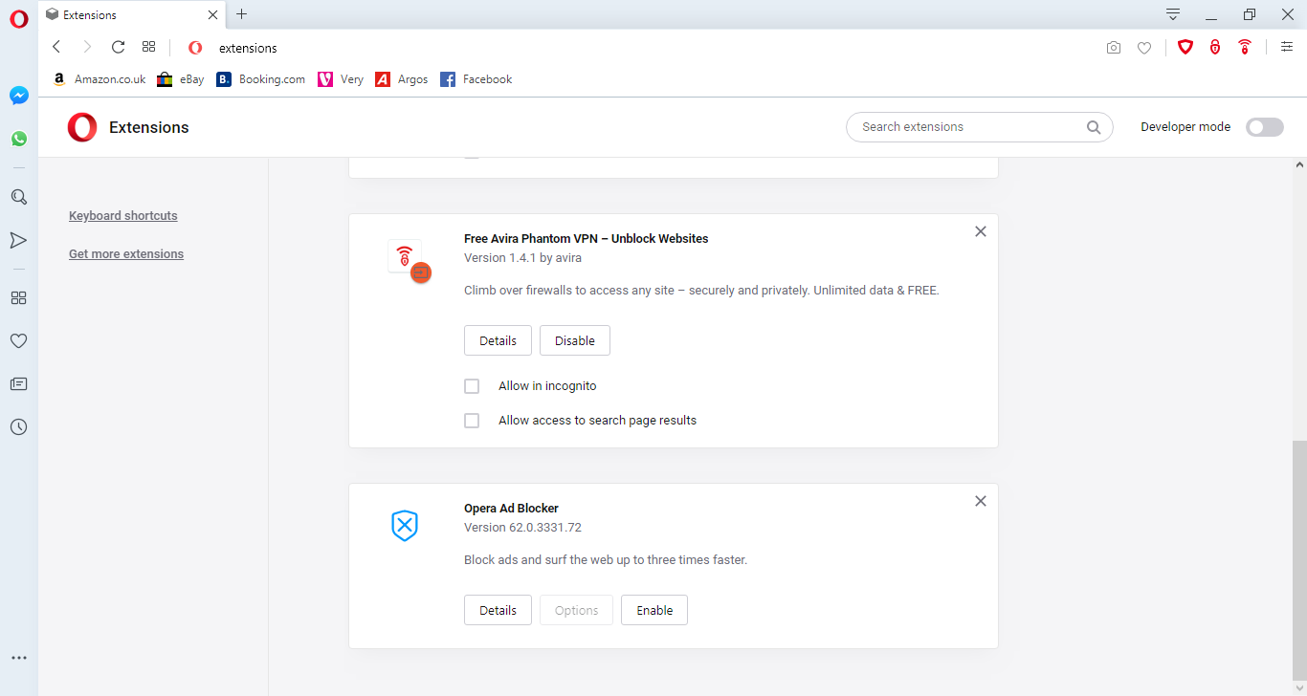Click the snapshot camera icon

(x=1113, y=48)
